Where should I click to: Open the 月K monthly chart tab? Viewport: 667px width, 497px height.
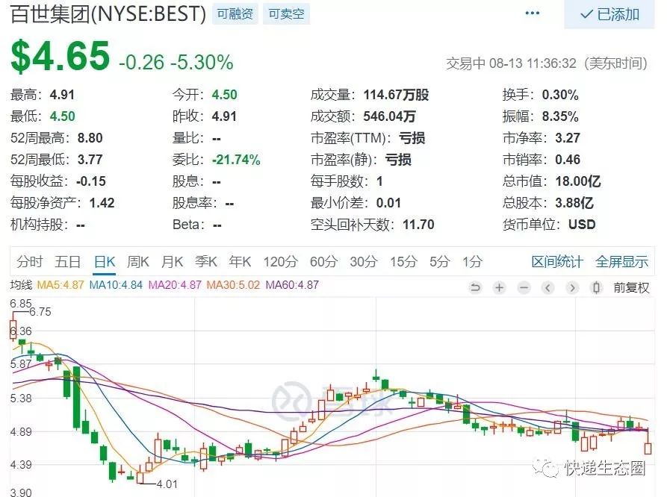[x=172, y=262]
